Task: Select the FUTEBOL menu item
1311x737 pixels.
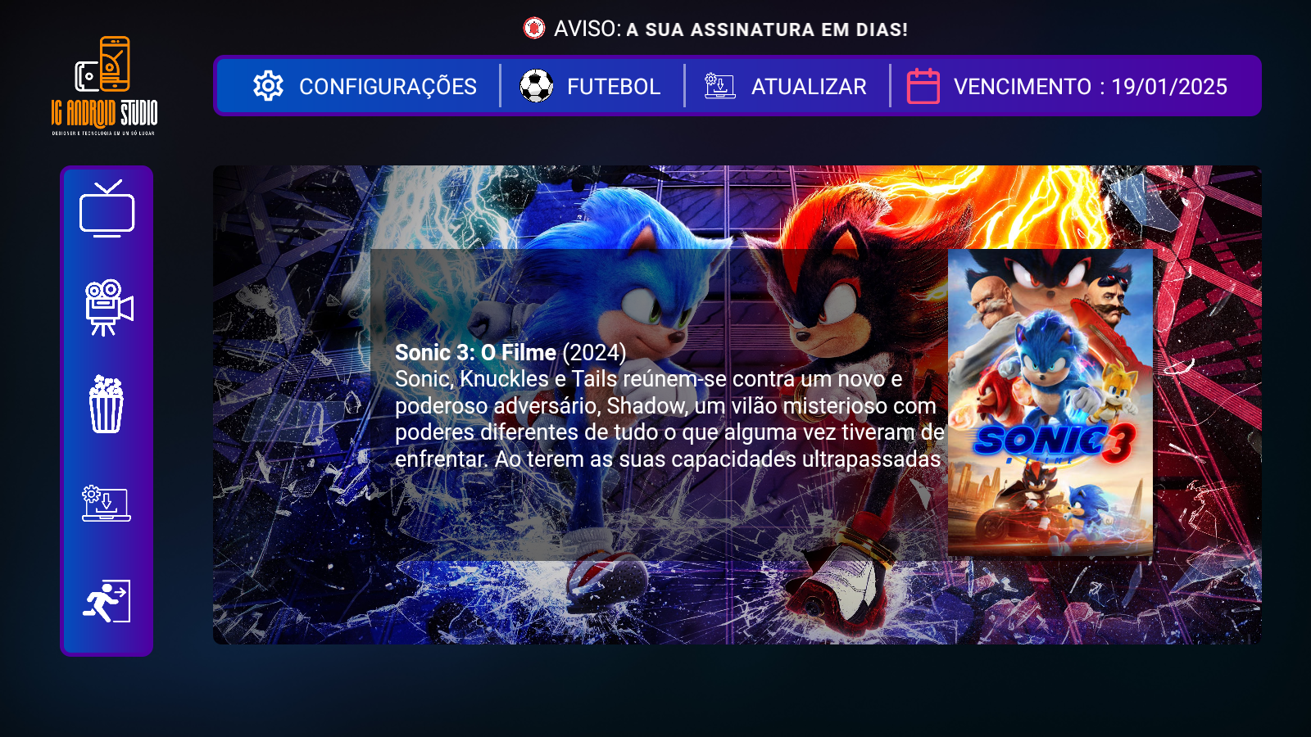Action: [x=614, y=87]
